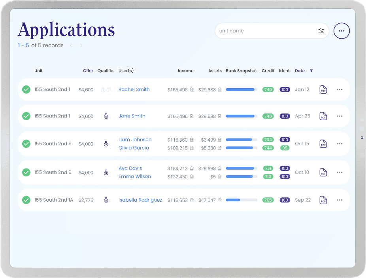This screenshot has height=278, width=366.
Task: Click the Date column sort arrow
Action: pos(311,70)
